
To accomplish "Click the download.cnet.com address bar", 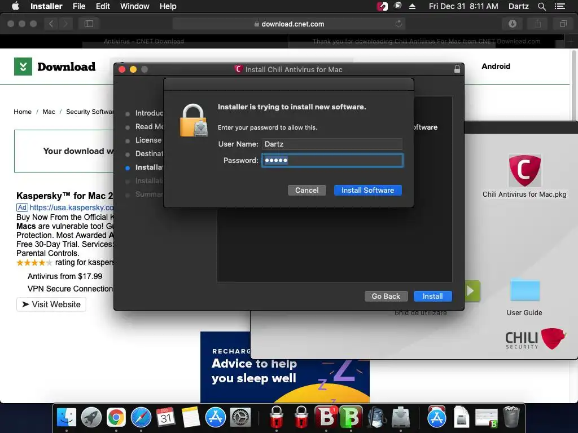I will [x=289, y=24].
